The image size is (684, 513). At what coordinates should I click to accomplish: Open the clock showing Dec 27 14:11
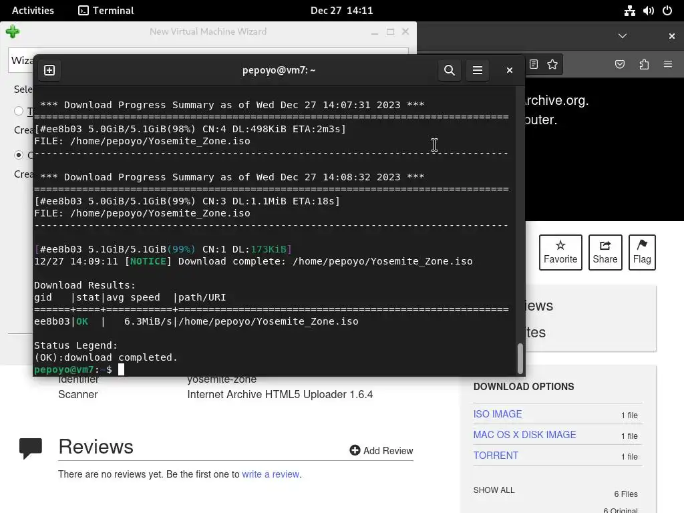click(341, 11)
